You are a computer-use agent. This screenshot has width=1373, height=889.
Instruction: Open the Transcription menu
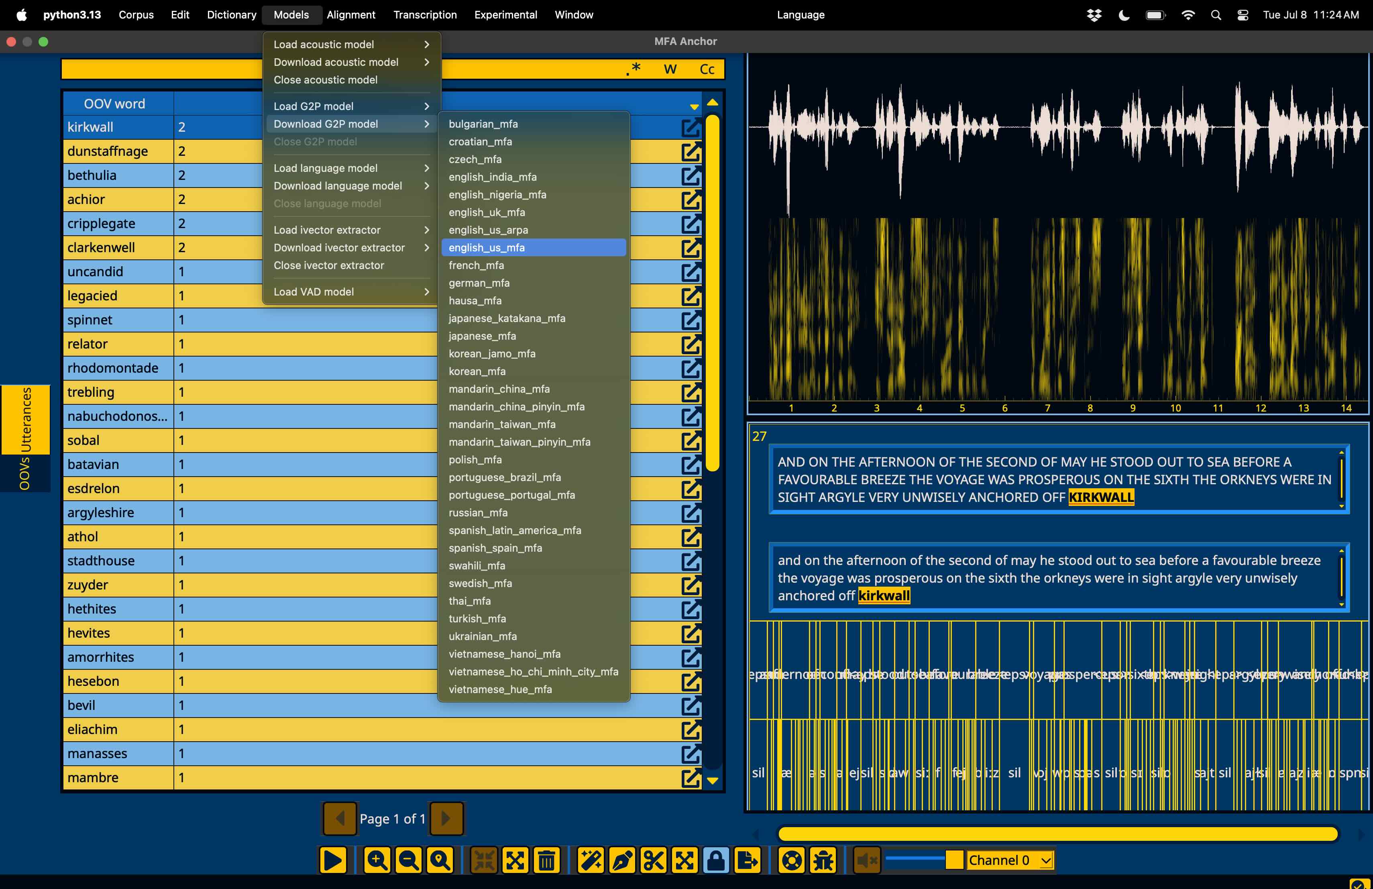point(425,15)
